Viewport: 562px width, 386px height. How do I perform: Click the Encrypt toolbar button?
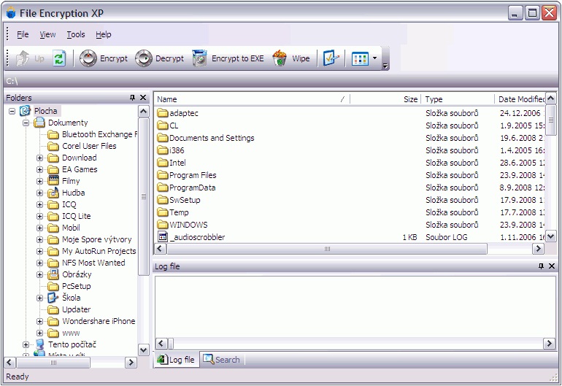click(x=104, y=59)
